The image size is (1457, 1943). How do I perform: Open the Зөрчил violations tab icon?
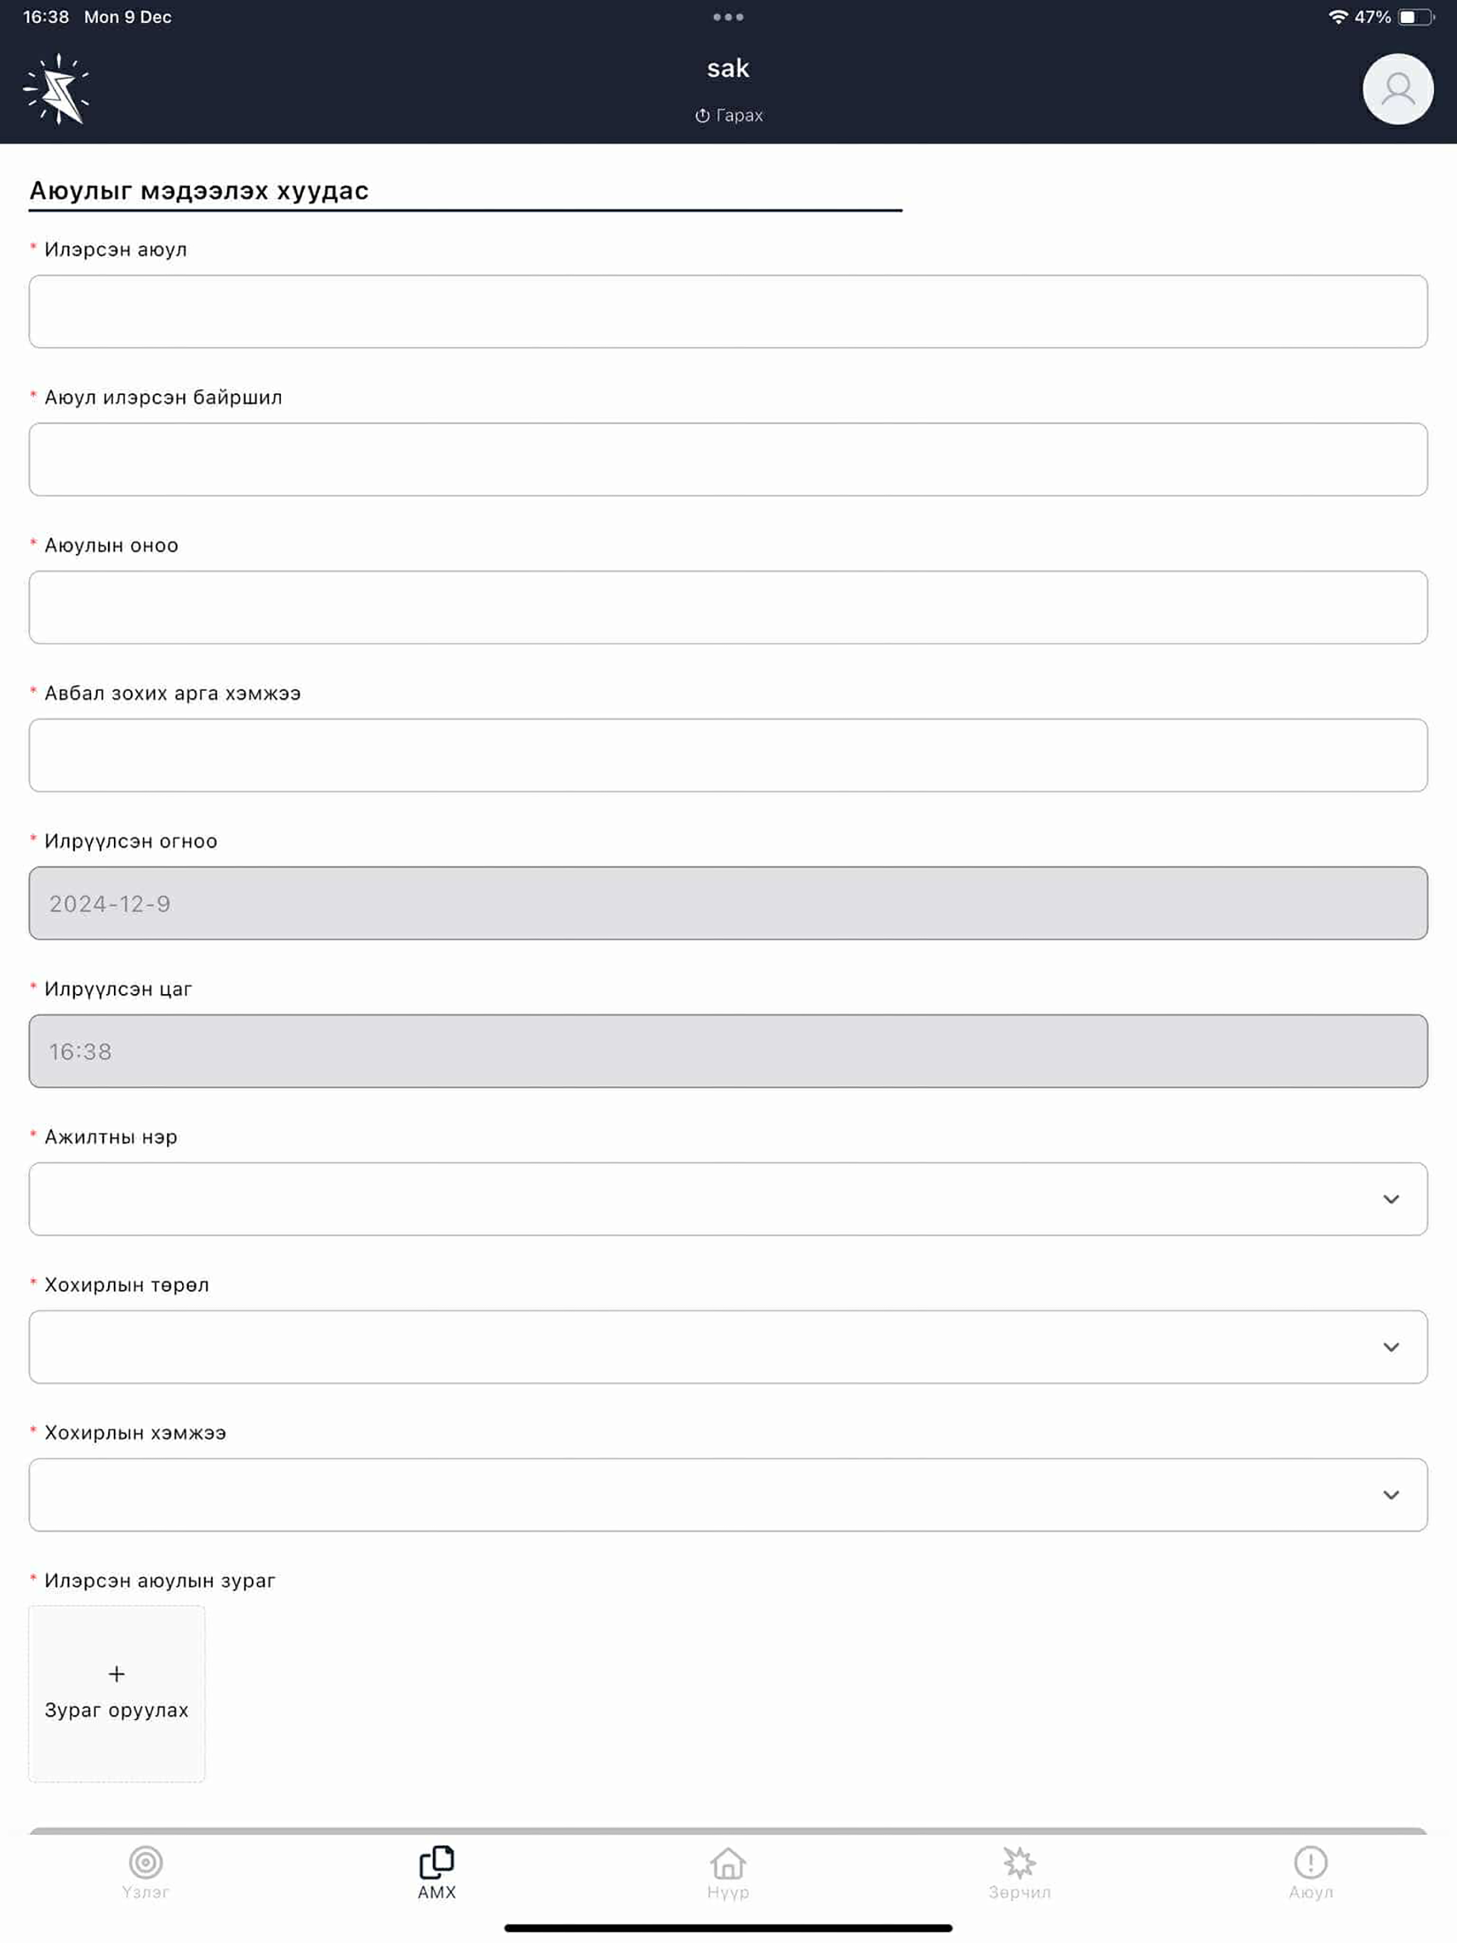click(1019, 1861)
